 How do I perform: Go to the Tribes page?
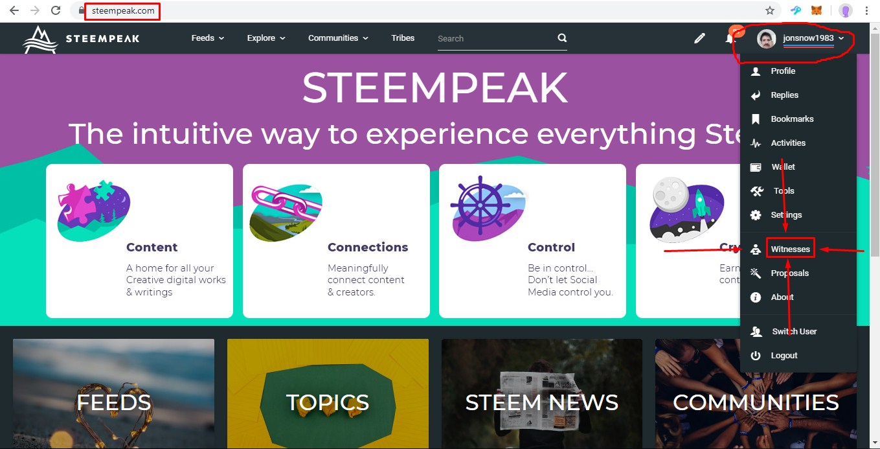[403, 38]
